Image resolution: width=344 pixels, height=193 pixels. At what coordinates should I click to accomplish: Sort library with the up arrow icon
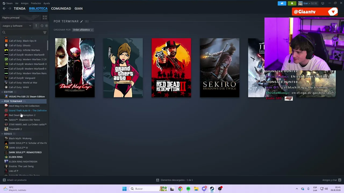point(36,26)
